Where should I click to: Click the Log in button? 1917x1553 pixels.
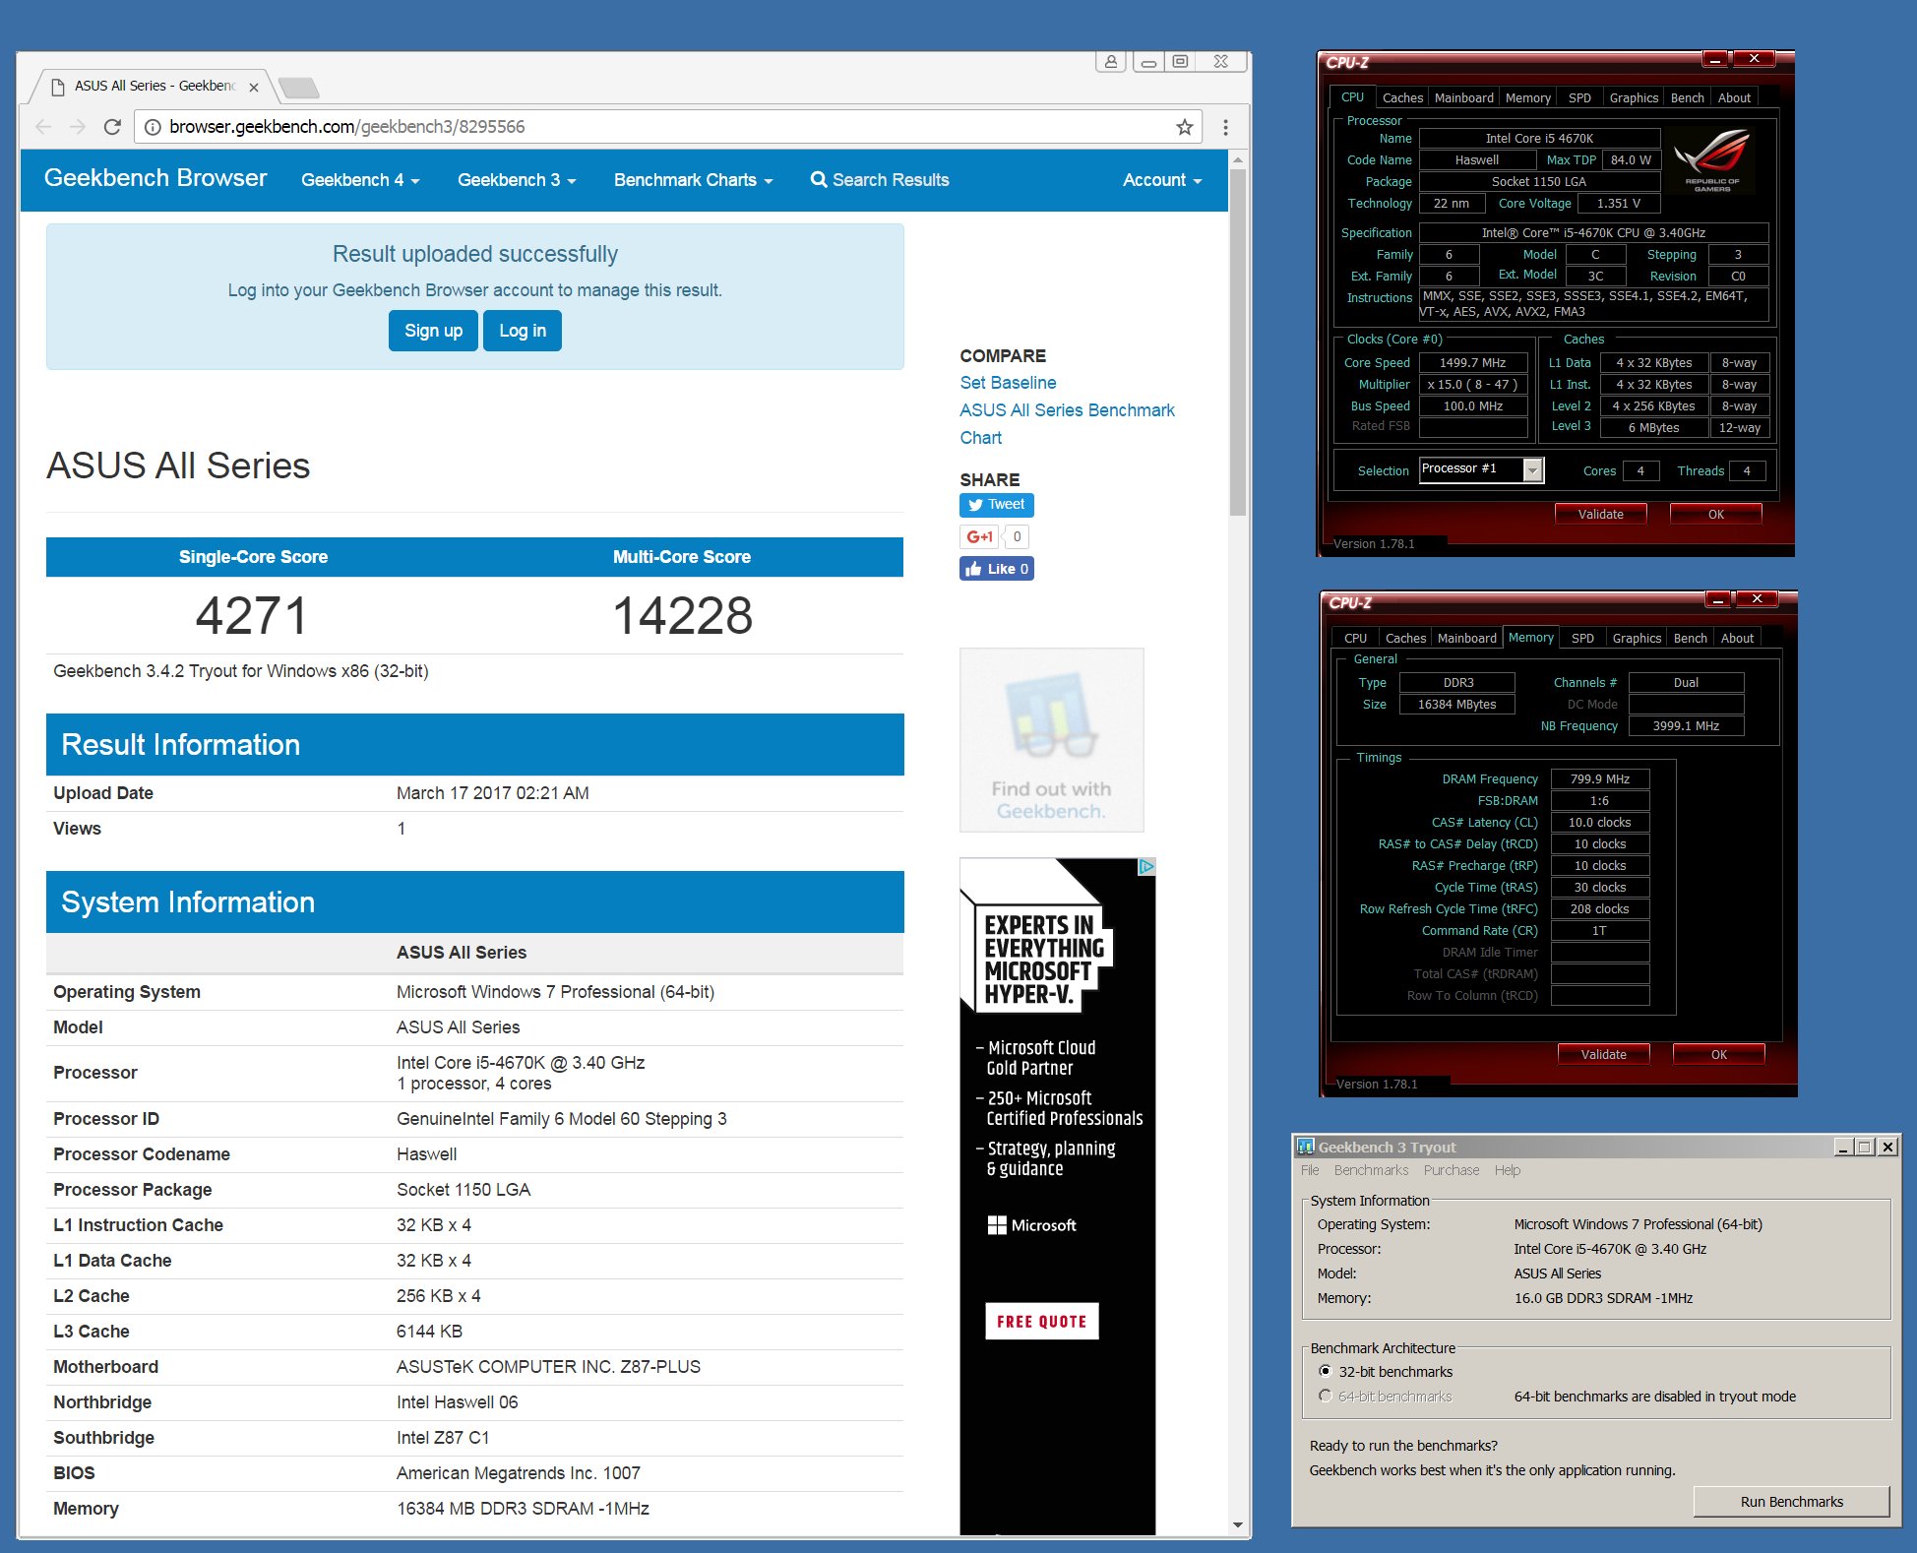point(523,331)
